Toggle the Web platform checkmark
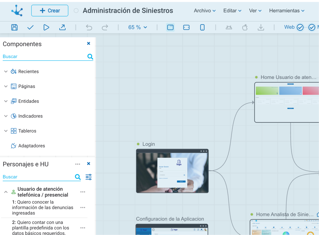 pos(300,27)
